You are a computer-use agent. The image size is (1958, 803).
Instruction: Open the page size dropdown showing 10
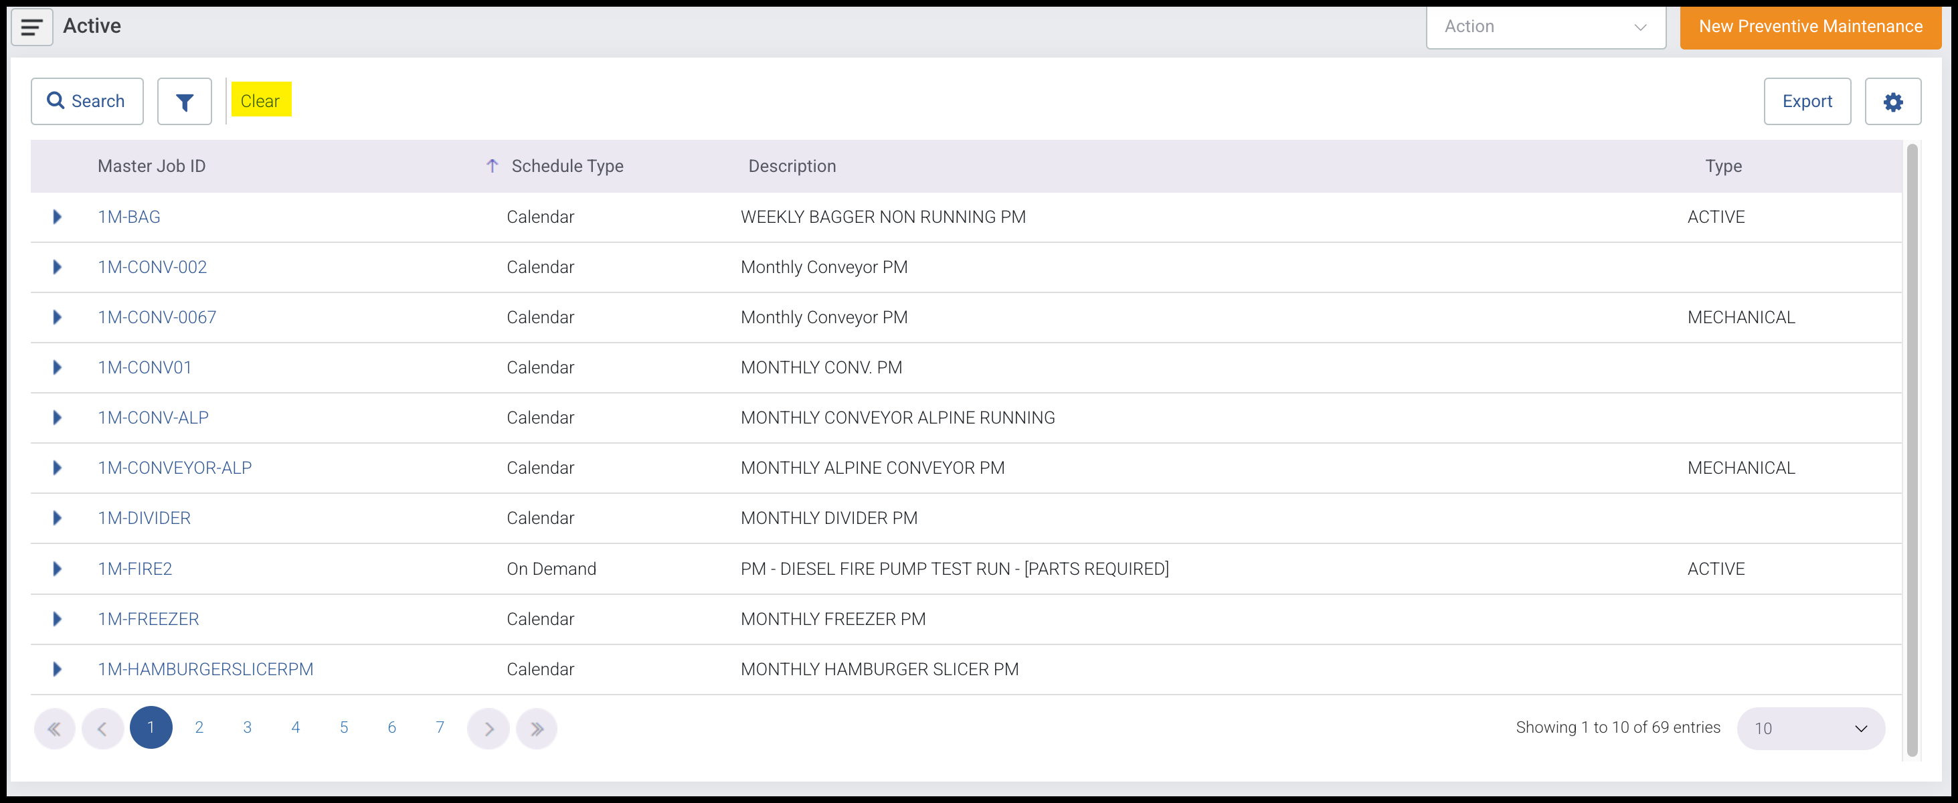tap(1810, 729)
